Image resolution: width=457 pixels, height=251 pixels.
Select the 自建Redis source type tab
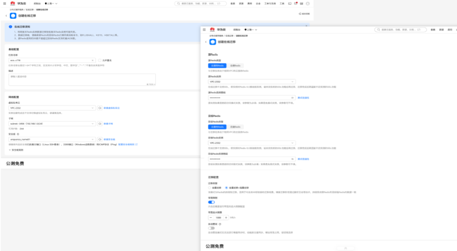point(235,66)
